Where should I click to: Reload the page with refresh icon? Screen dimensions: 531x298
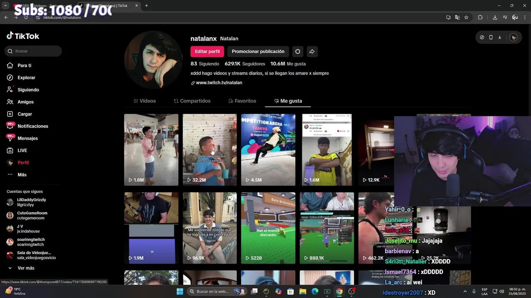point(26,17)
